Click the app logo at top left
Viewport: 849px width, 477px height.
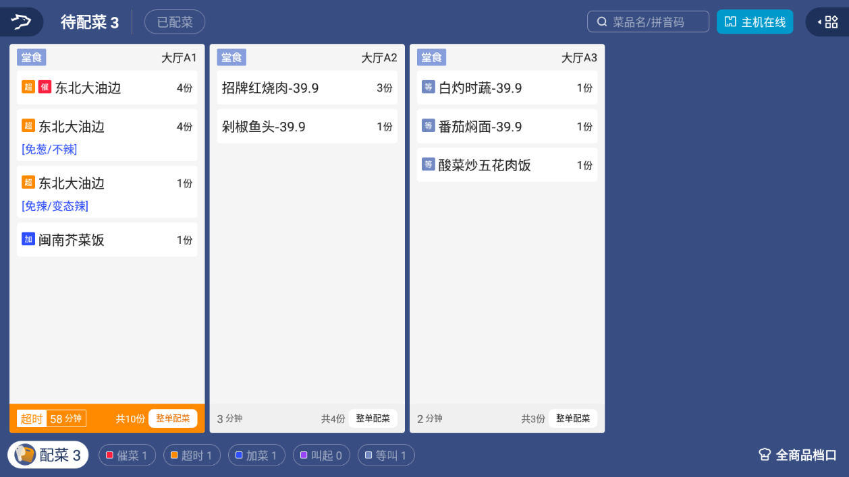(x=21, y=22)
